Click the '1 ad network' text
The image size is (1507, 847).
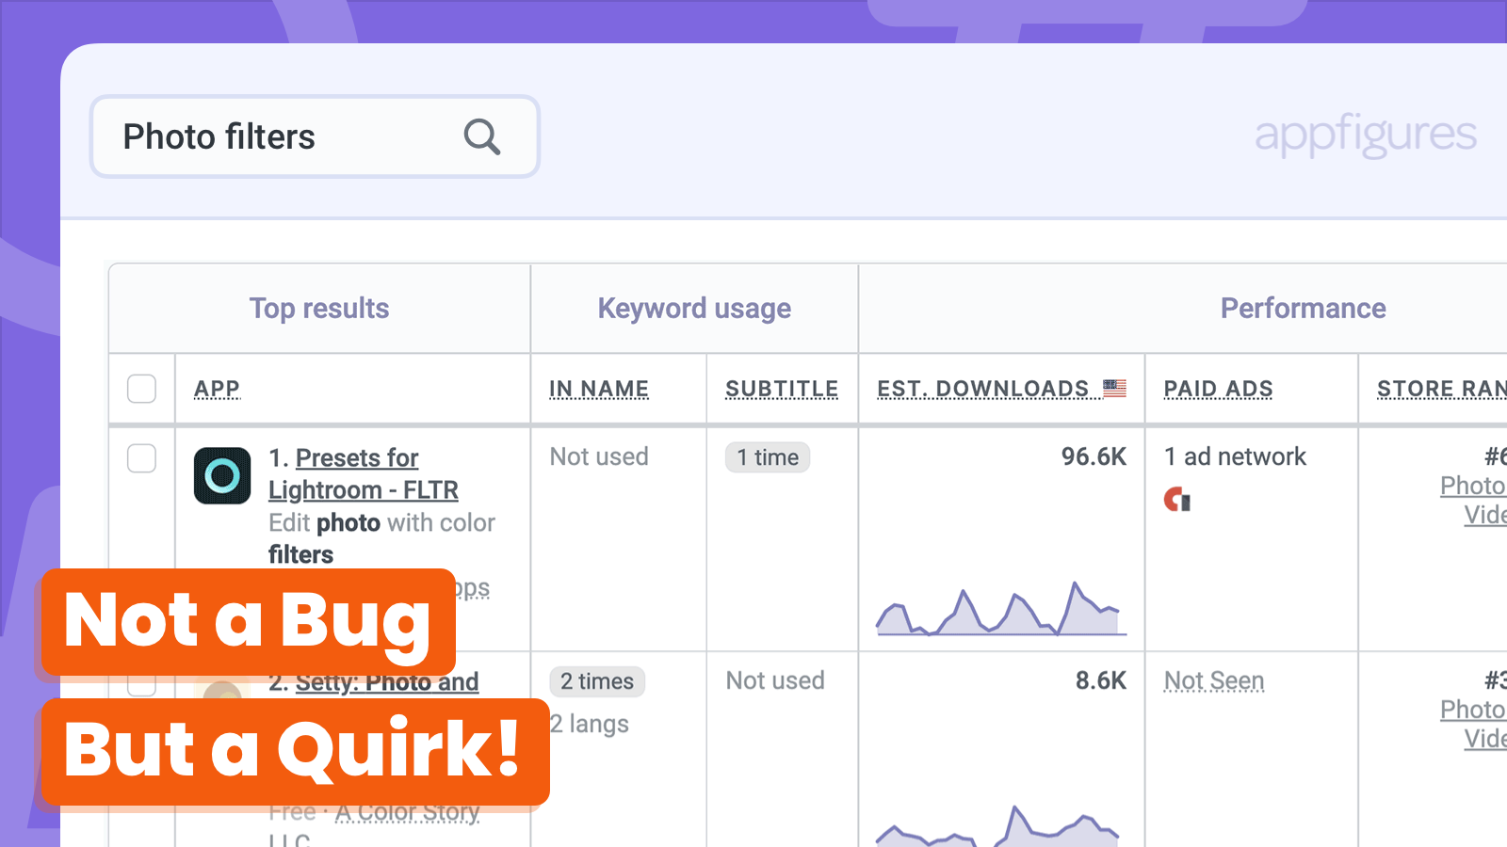pyautogui.click(x=1235, y=456)
